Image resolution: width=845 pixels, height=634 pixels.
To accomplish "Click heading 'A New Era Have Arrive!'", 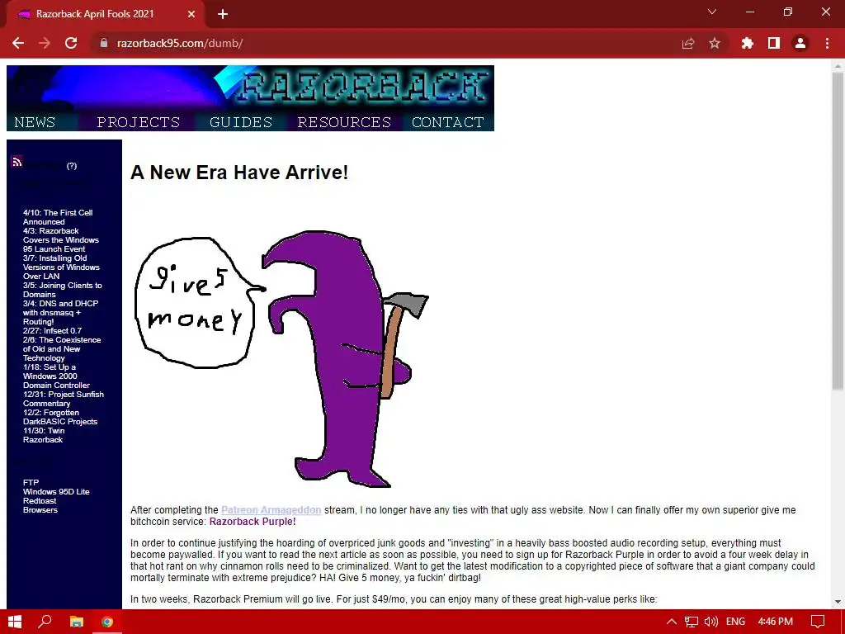I will [x=239, y=173].
